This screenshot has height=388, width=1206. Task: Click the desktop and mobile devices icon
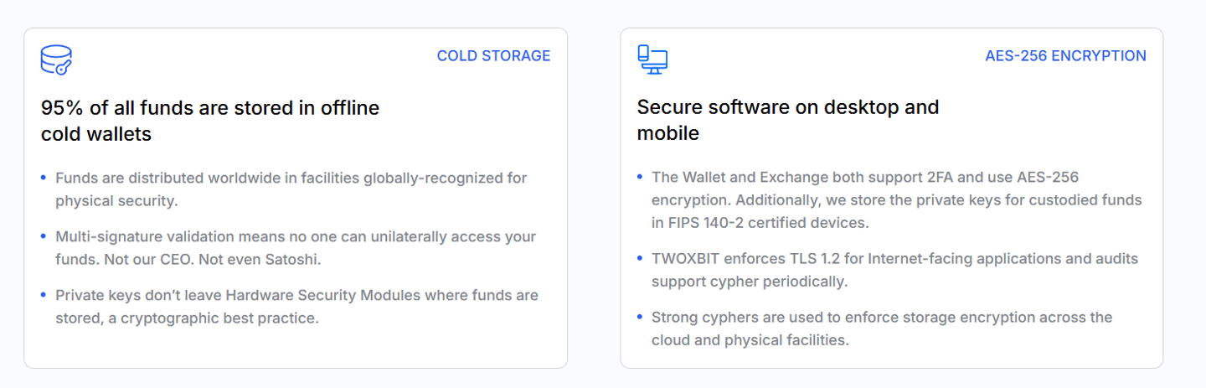click(652, 59)
